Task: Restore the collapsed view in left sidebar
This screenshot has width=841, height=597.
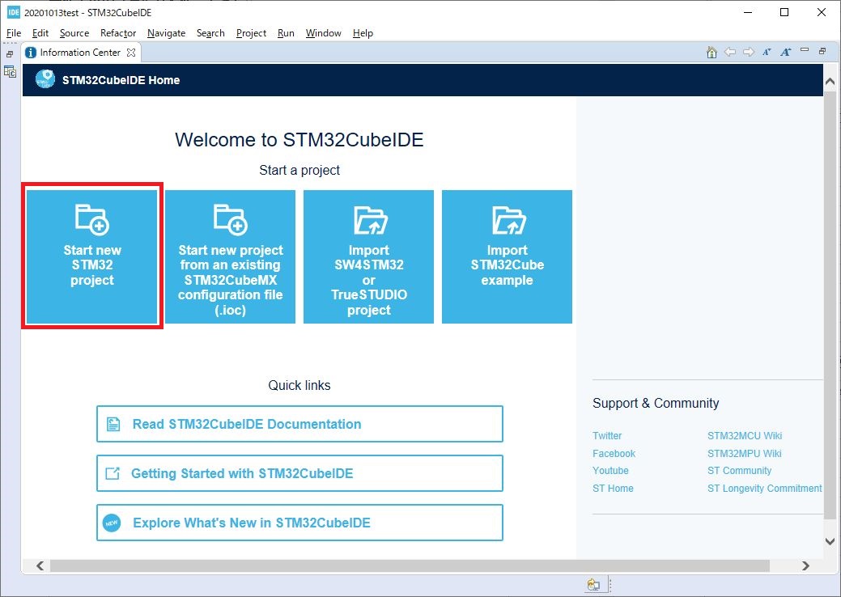Action: click(10, 54)
